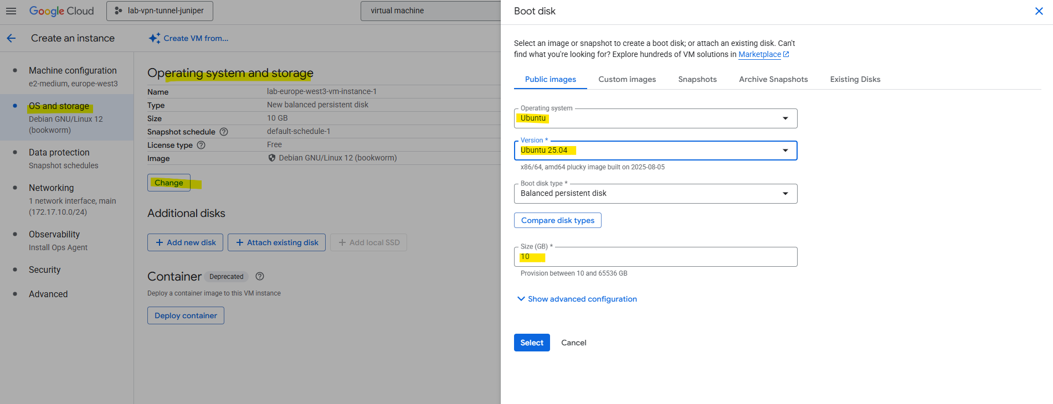This screenshot has height=404, width=1053.
Task: Click the shield icon beside Debian image
Action: pyautogui.click(x=272, y=158)
